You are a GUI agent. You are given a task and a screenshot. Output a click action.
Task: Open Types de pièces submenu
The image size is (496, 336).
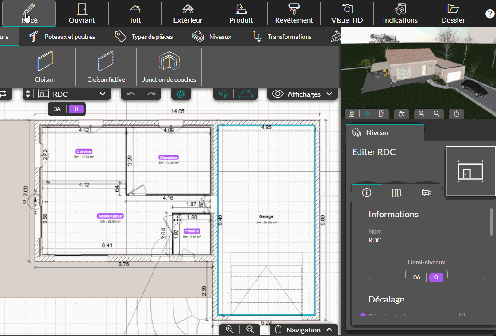pyautogui.click(x=144, y=37)
